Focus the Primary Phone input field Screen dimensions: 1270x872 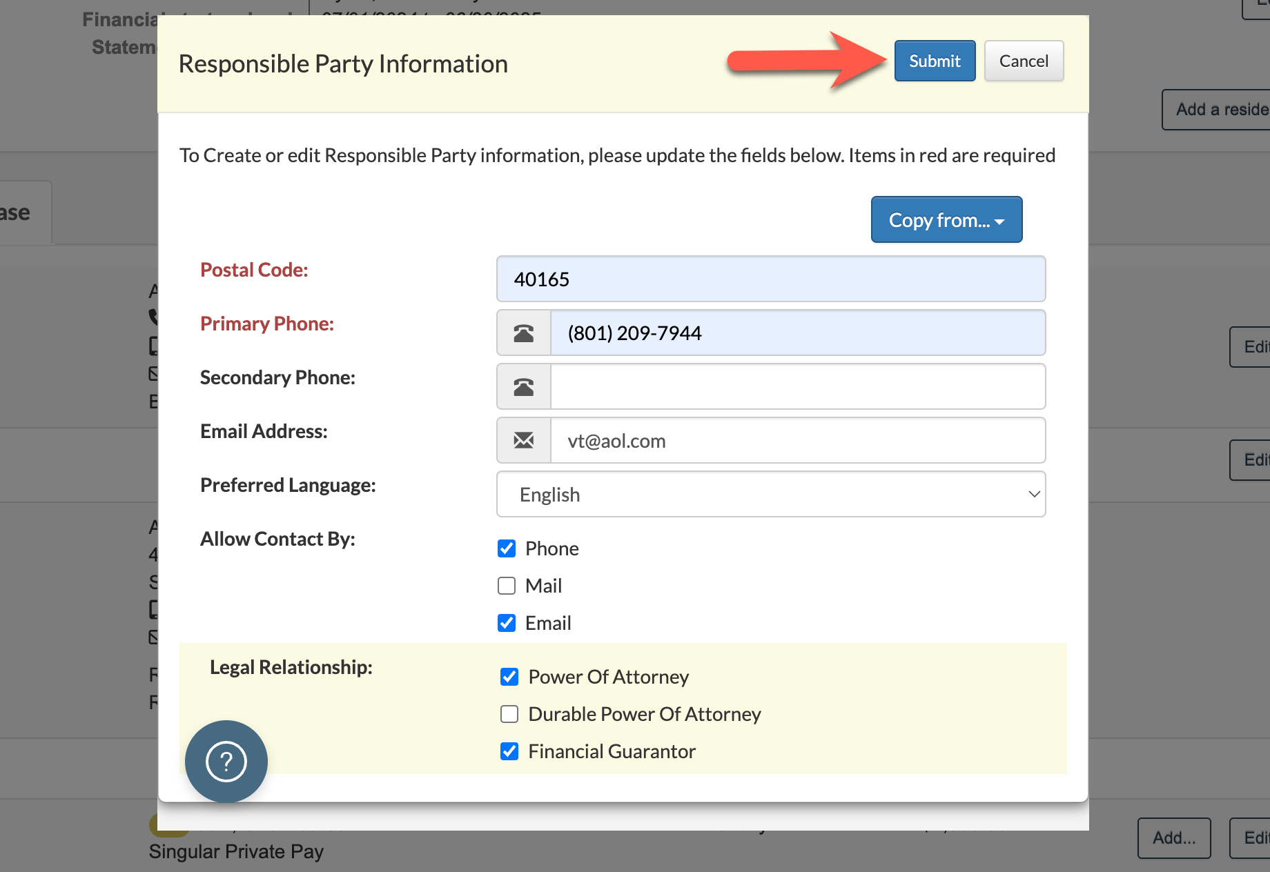pyautogui.click(x=798, y=333)
